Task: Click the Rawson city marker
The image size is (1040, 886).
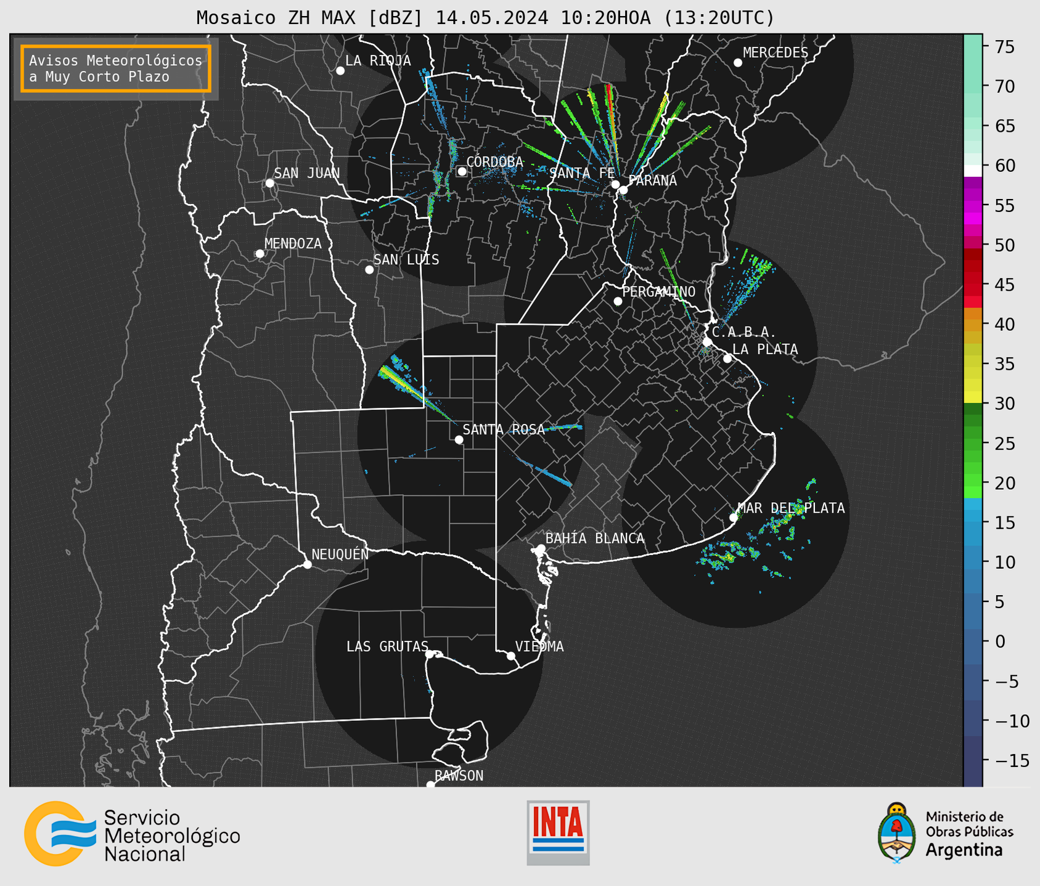Action: point(430,785)
